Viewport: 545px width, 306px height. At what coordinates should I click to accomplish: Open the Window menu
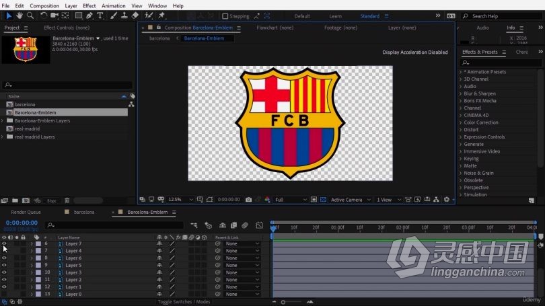pyautogui.click(x=157, y=6)
